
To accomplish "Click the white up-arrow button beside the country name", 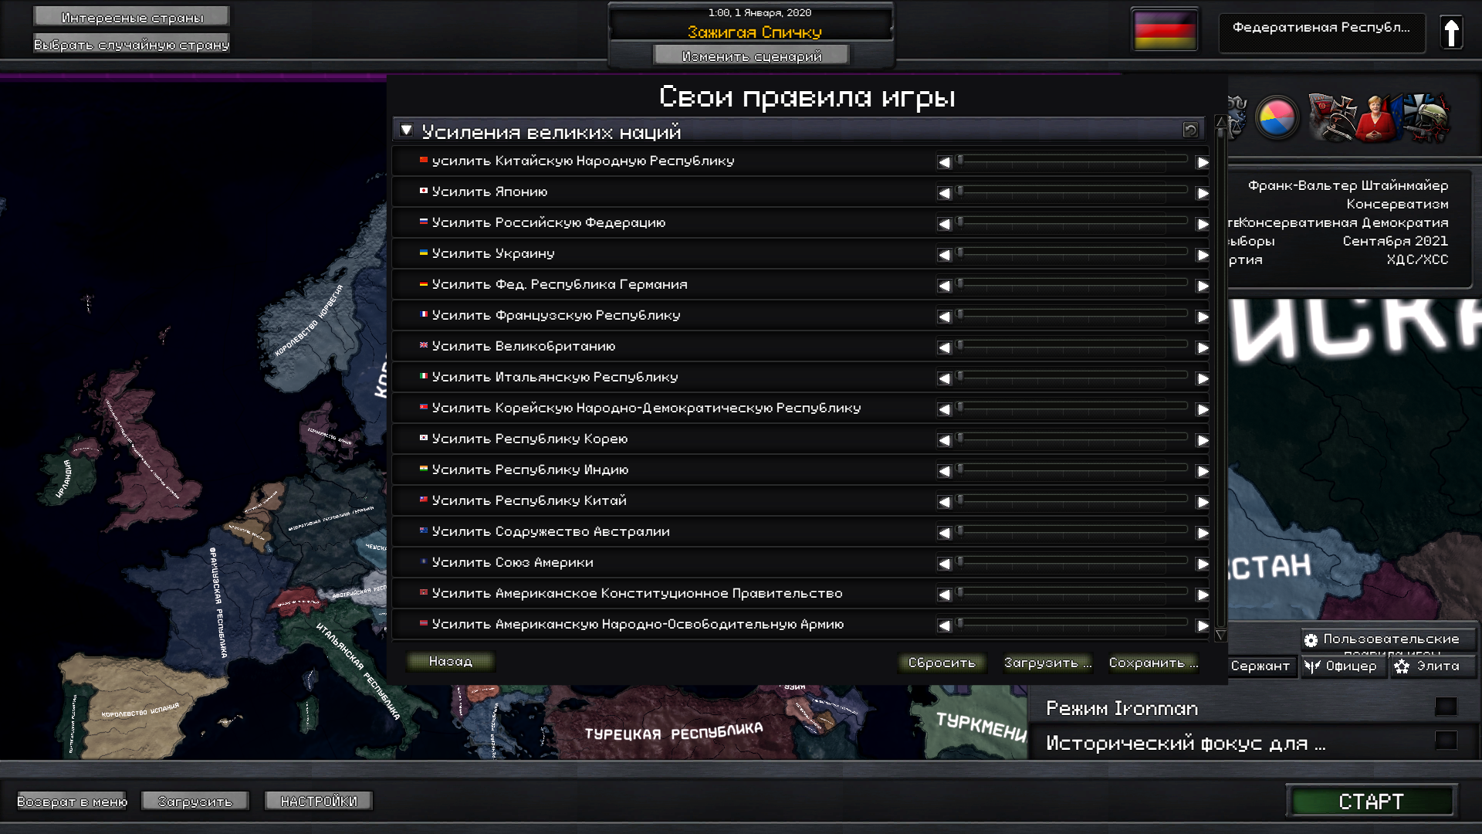I will 1451,32.
